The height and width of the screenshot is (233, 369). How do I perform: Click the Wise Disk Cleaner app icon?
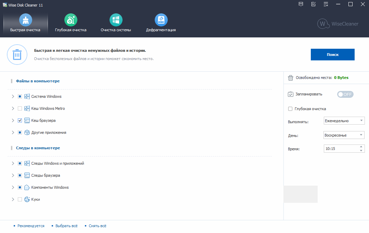pyautogui.click(x=5, y=5)
